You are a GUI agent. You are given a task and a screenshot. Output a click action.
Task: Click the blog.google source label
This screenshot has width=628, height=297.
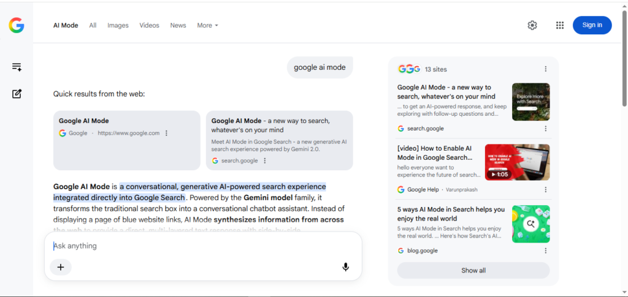422,250
